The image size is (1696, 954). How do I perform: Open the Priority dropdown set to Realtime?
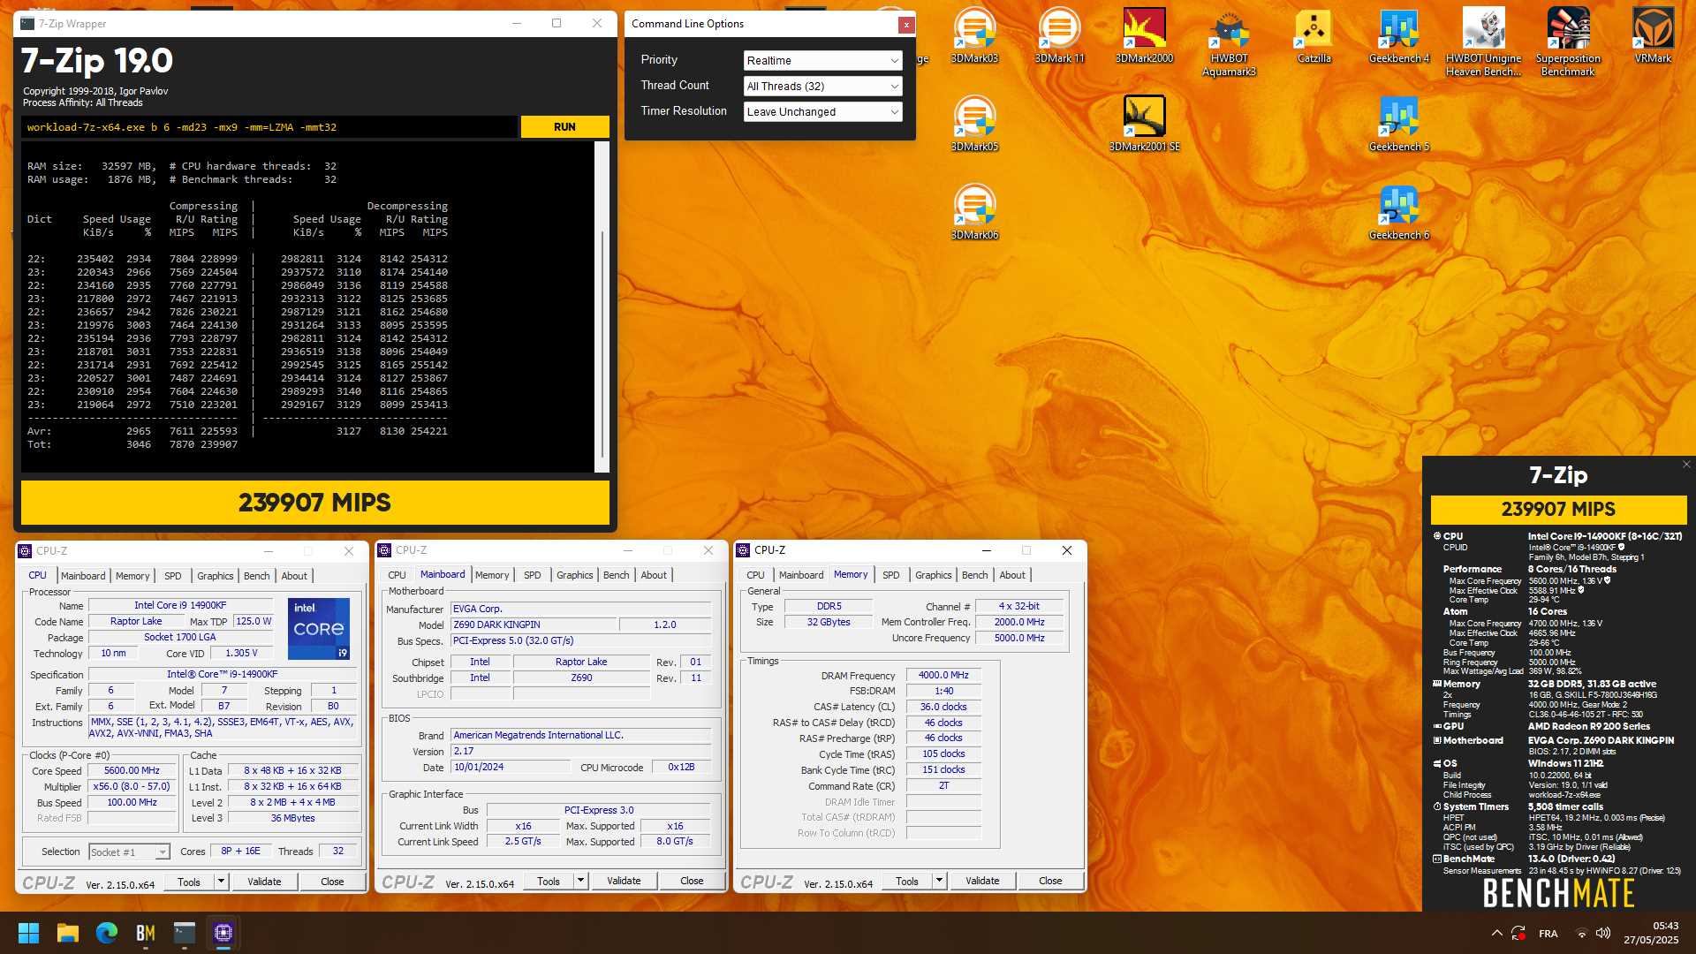point(822,61)
